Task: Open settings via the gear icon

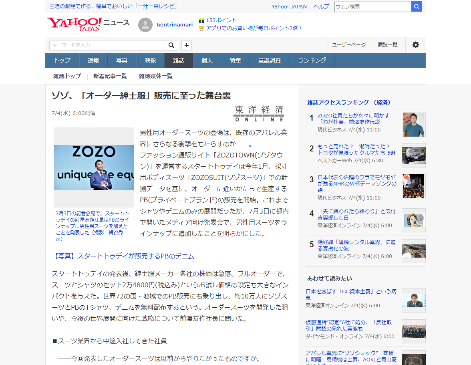Action: (x=415, y=45)
